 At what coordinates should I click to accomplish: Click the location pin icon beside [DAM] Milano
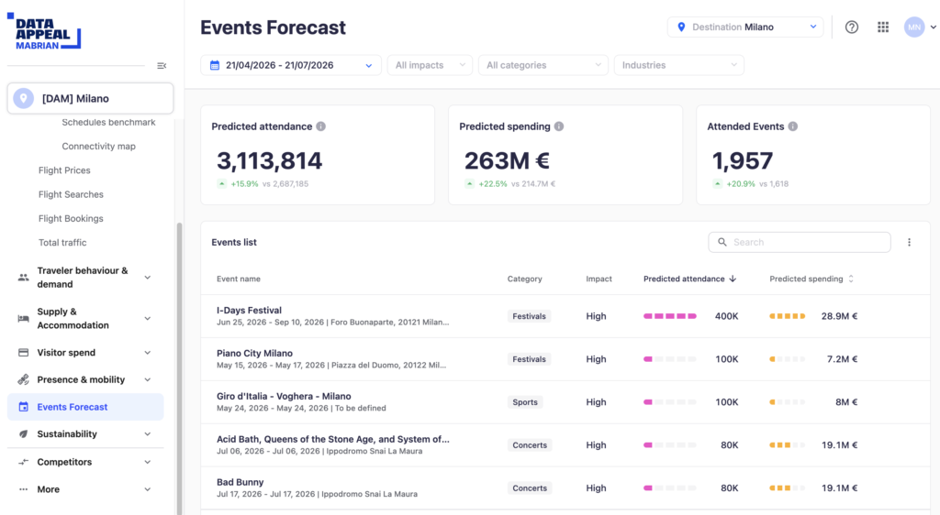point(23,98)
